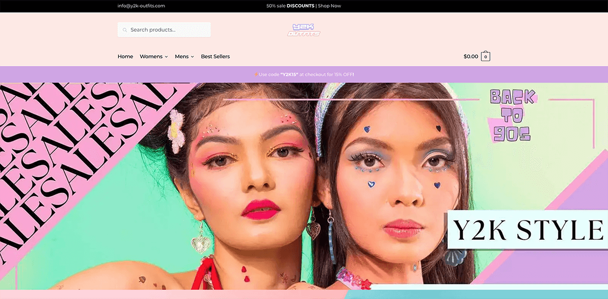Open the shopping cart basket icon

485,56
